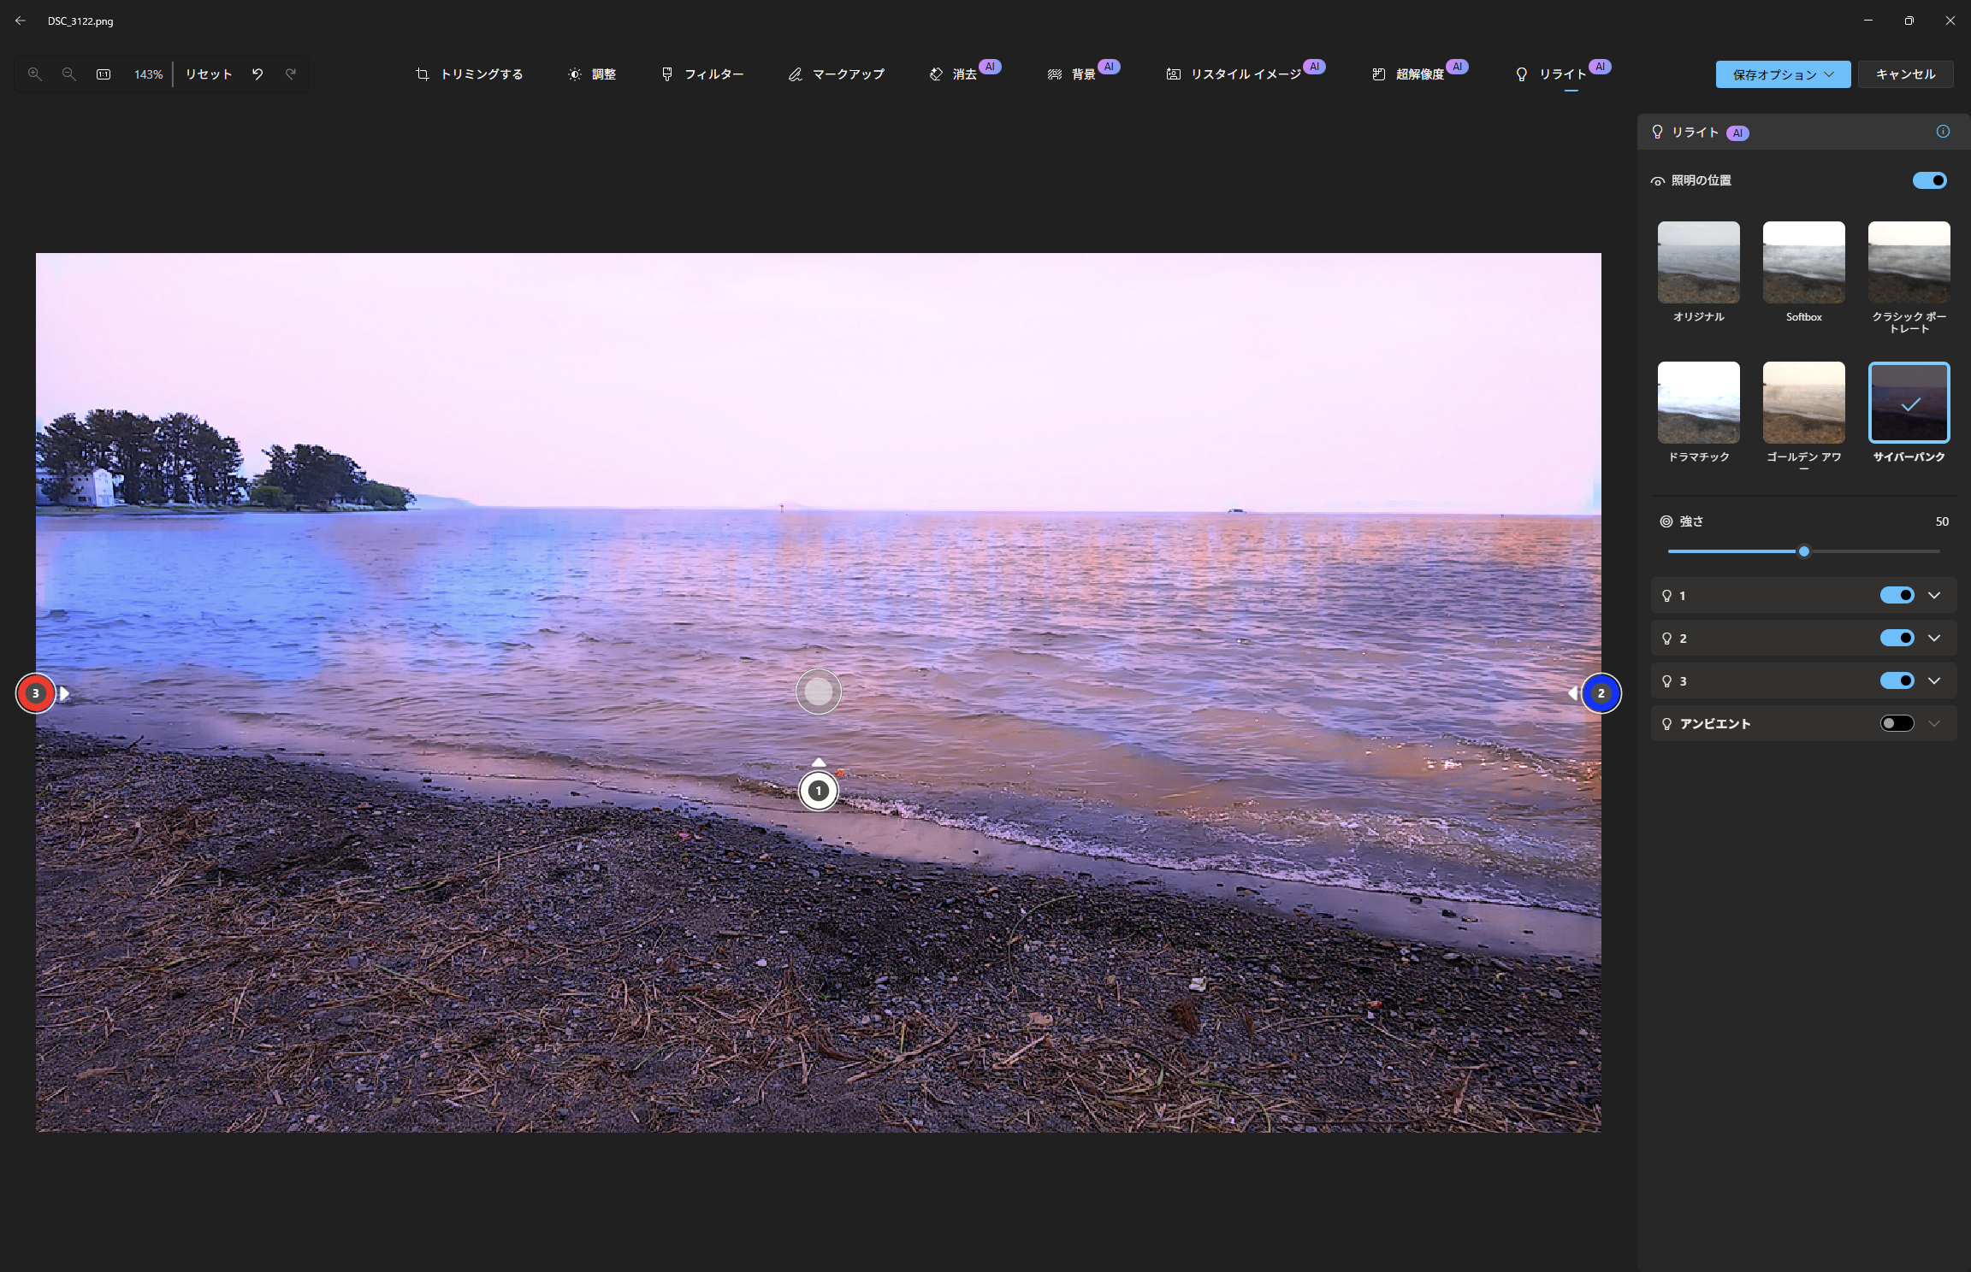Switch to the トリミングする tab

[x=469, y=74]
